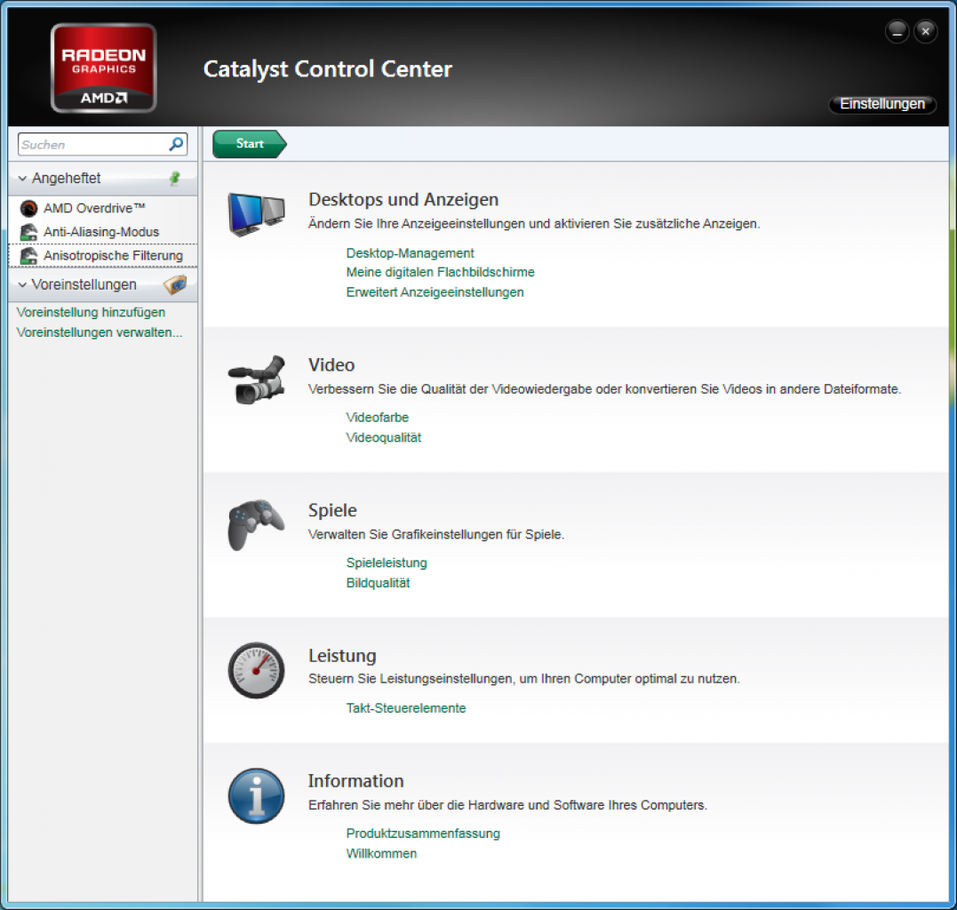Click the magnifier search icon
The width and height of the screenshot is (957, 910).
coord(176,144)
